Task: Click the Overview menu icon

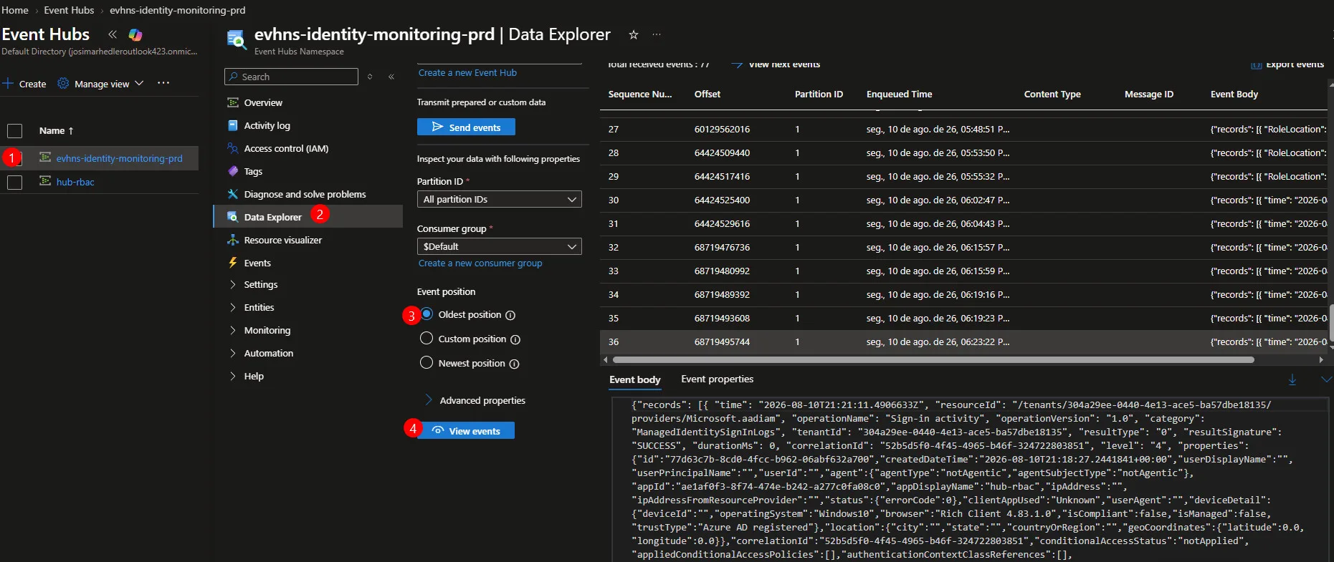Action: 233,102
